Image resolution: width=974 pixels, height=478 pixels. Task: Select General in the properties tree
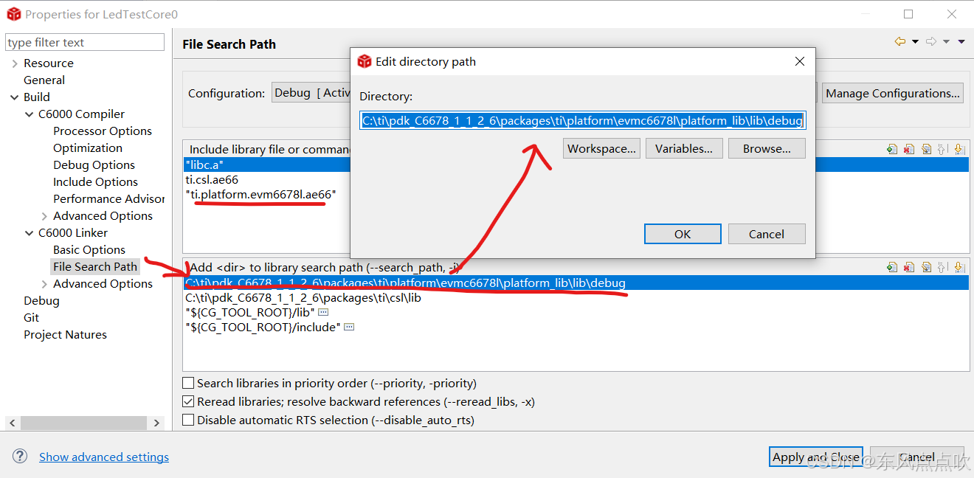pyautogui.click(x=44, y=80)
